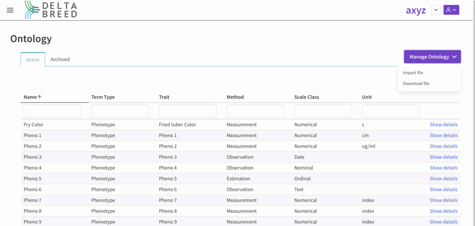Image resolution: width=475 pixels, height=226 pixels.
Task: Click the Delta Breed logo
Action: point(51,10)
